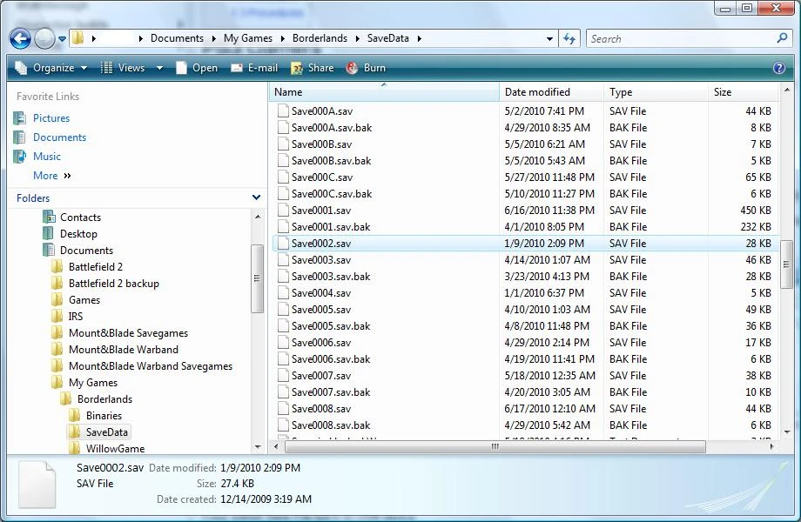Sort by Date modified column header
The width and height of the screenshot is (801, 522).
click(x=537, y=92)
